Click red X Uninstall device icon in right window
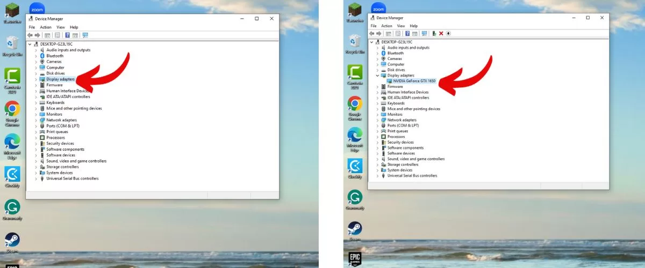 (x=441, y=33)
